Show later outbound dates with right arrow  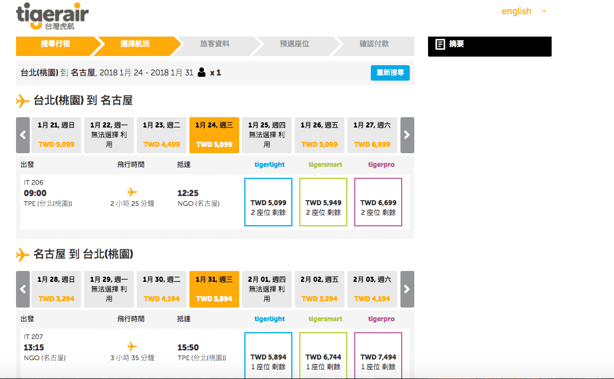click(407, 135)
